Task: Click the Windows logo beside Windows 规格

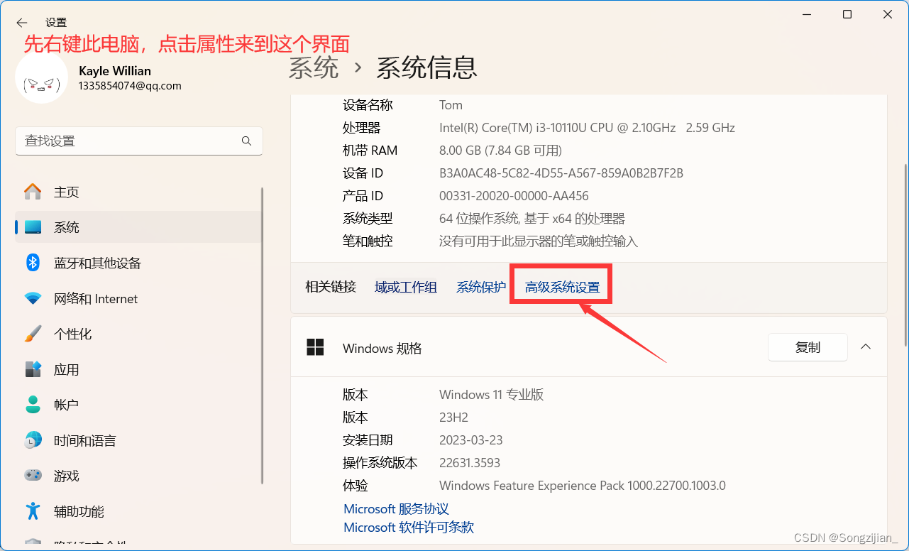Action: [x=315, y=348]
